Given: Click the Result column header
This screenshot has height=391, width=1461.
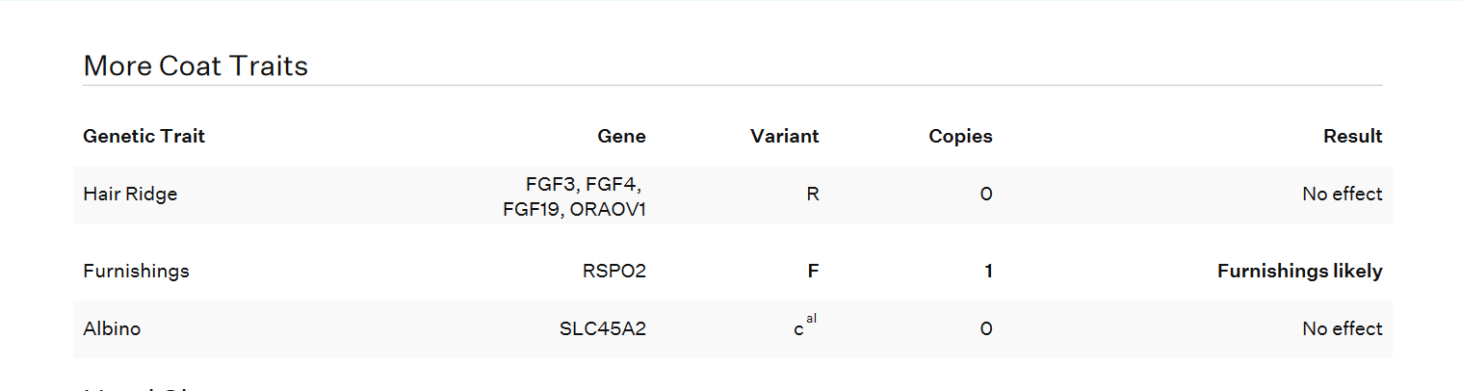Looking at the screenshot, I should point(1352,136).
